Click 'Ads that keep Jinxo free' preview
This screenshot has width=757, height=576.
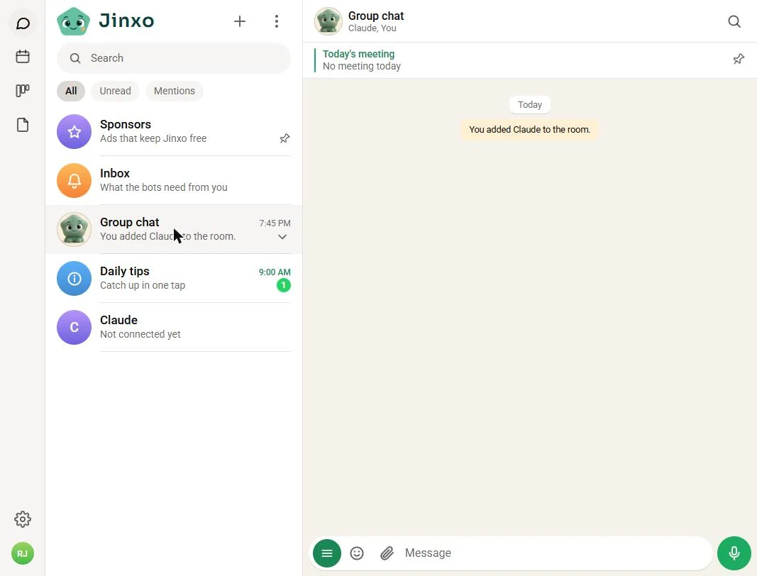[153, 138]
